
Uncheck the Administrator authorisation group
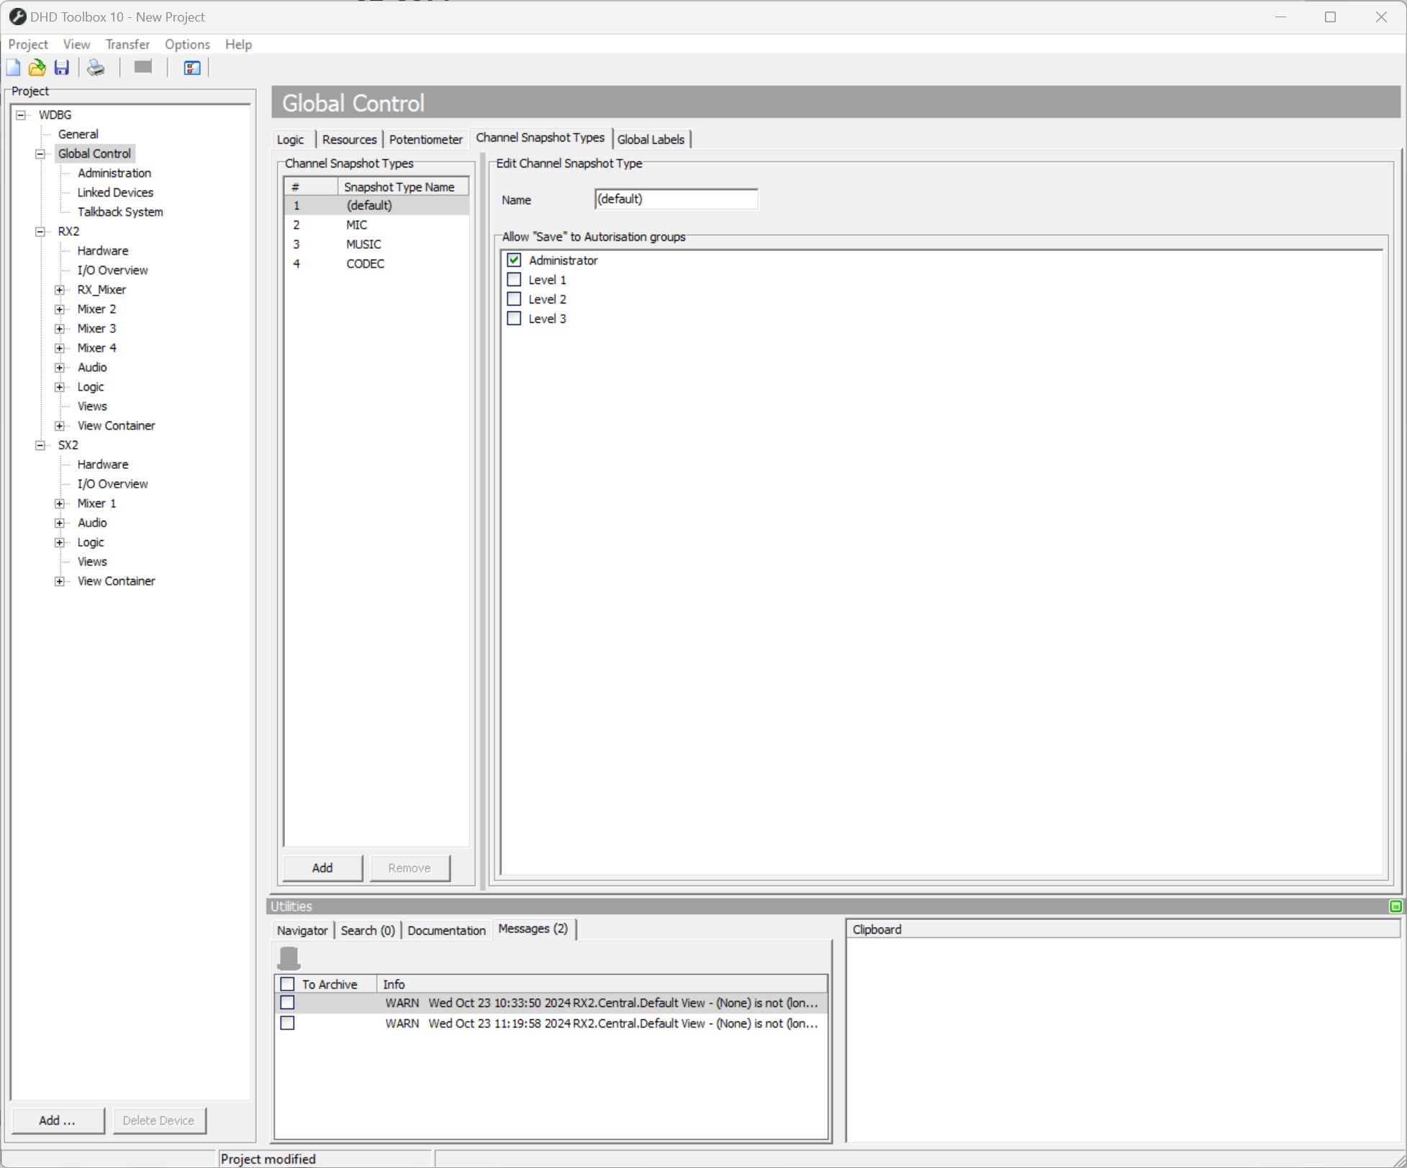click(x=513, y=260)
